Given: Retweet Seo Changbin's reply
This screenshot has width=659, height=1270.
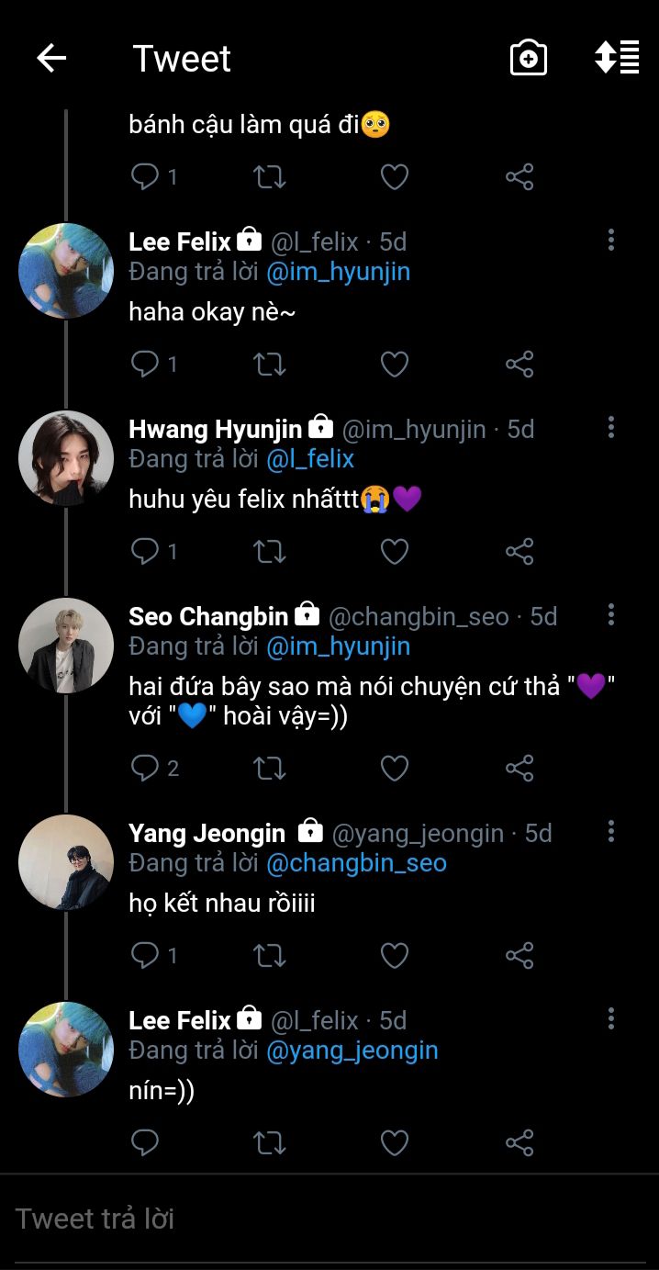Looking at the screenshot, I should [x=269, y=769].
